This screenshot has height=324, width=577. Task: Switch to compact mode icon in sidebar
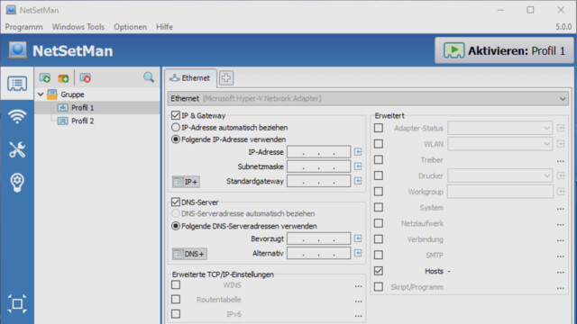click(17, 304)
